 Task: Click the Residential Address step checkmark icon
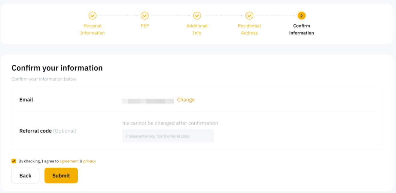[249, 16]
